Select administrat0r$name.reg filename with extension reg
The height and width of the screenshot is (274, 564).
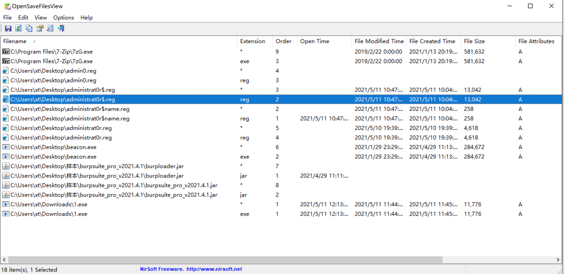(70, 118)
